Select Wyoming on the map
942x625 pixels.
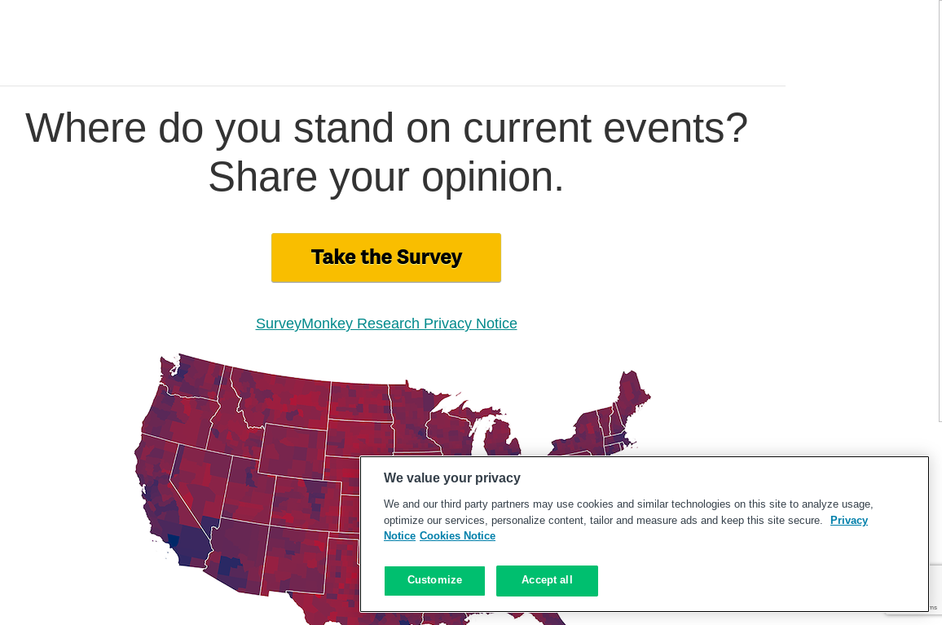[x=293, y=451]
